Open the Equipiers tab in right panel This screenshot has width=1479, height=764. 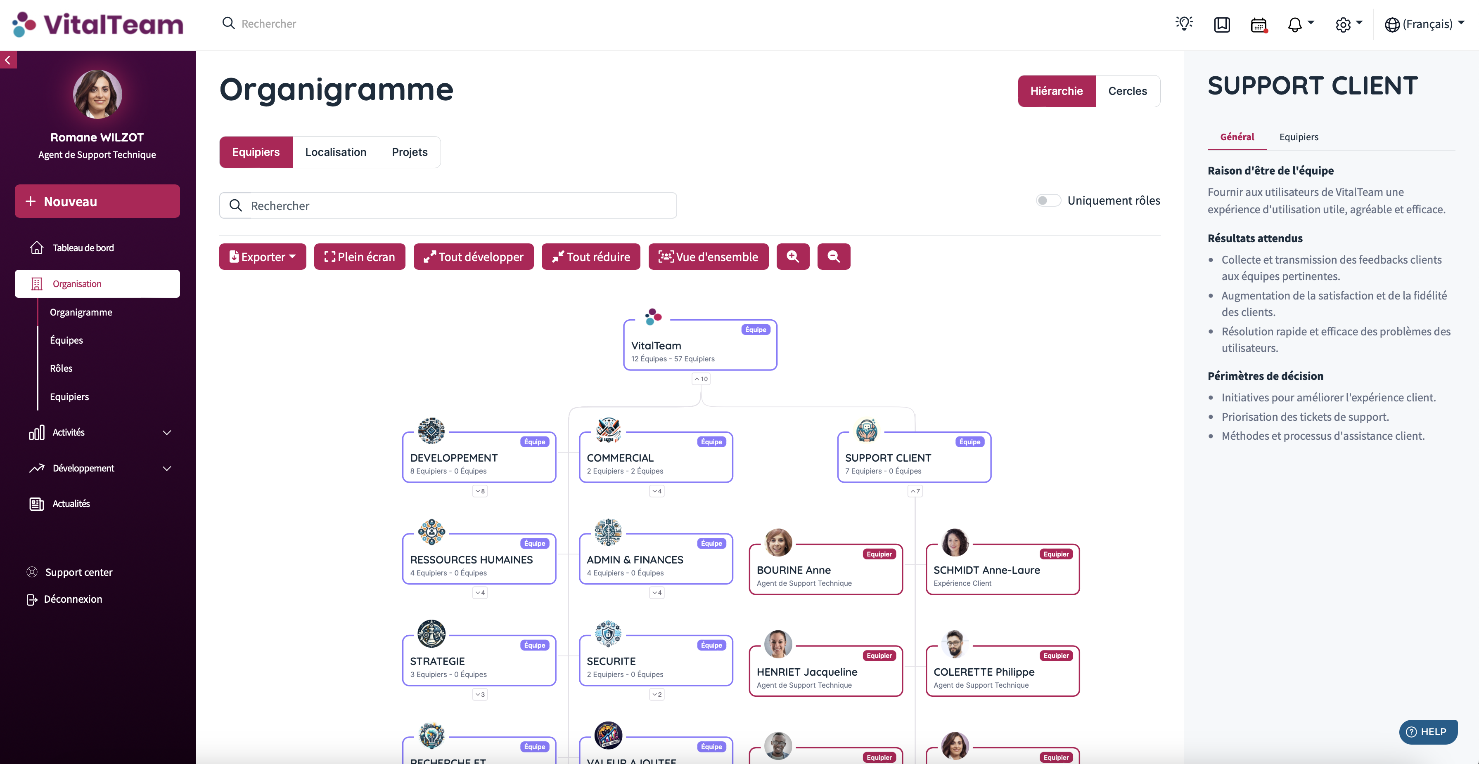click(1299, 137)
